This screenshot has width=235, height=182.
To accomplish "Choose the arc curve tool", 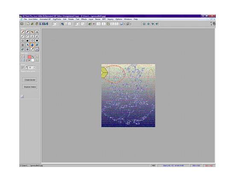I will tap(27, 36).
